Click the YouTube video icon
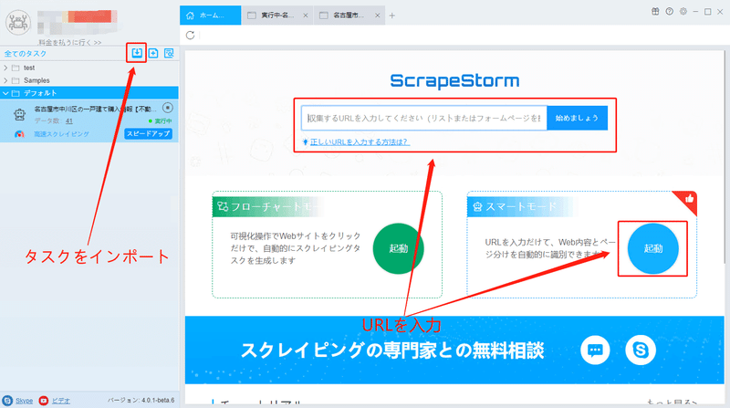This screenshot has height=408, width=730. click(x=44, y=401)
